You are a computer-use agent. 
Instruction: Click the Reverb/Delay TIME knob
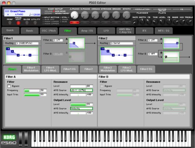155,21
